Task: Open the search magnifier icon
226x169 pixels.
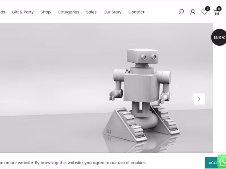Action: (x=181, y=12)
